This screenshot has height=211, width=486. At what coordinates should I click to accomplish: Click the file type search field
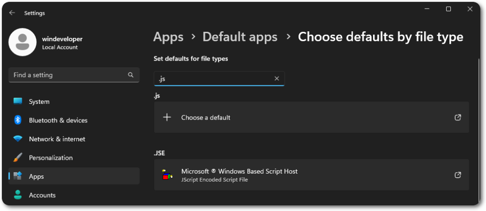pyautogui.click(x=214, y=79)
